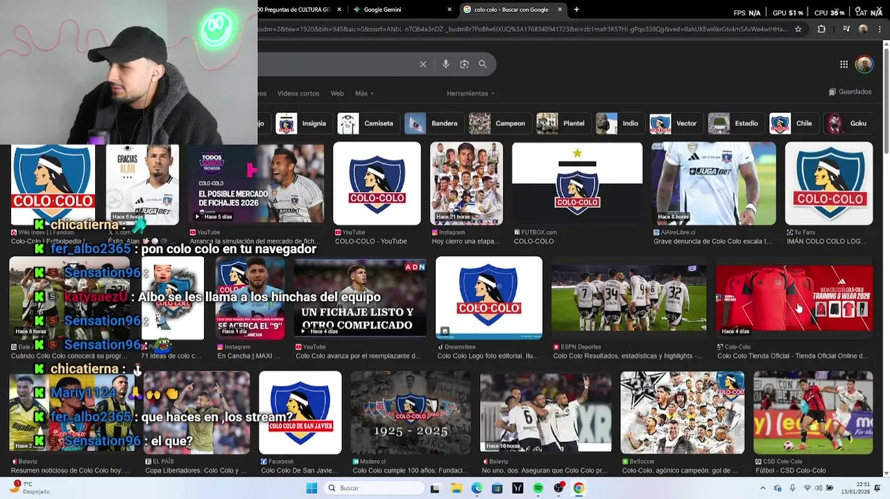
Task: Filter images by Campeon chip
Action: [499, 123]
